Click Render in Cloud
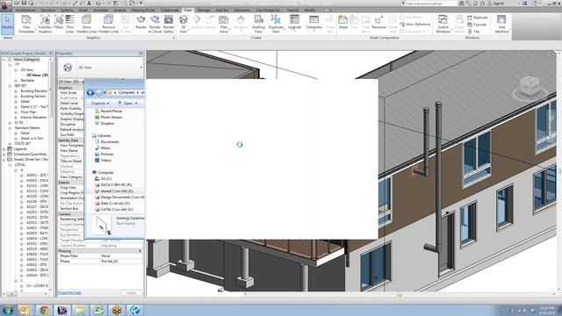562x316 pixels. (155, 24)
